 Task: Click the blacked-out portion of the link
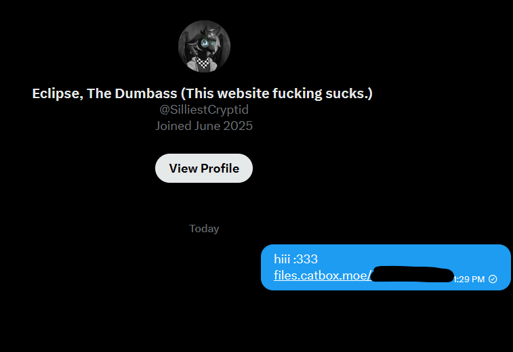(412, 275)
